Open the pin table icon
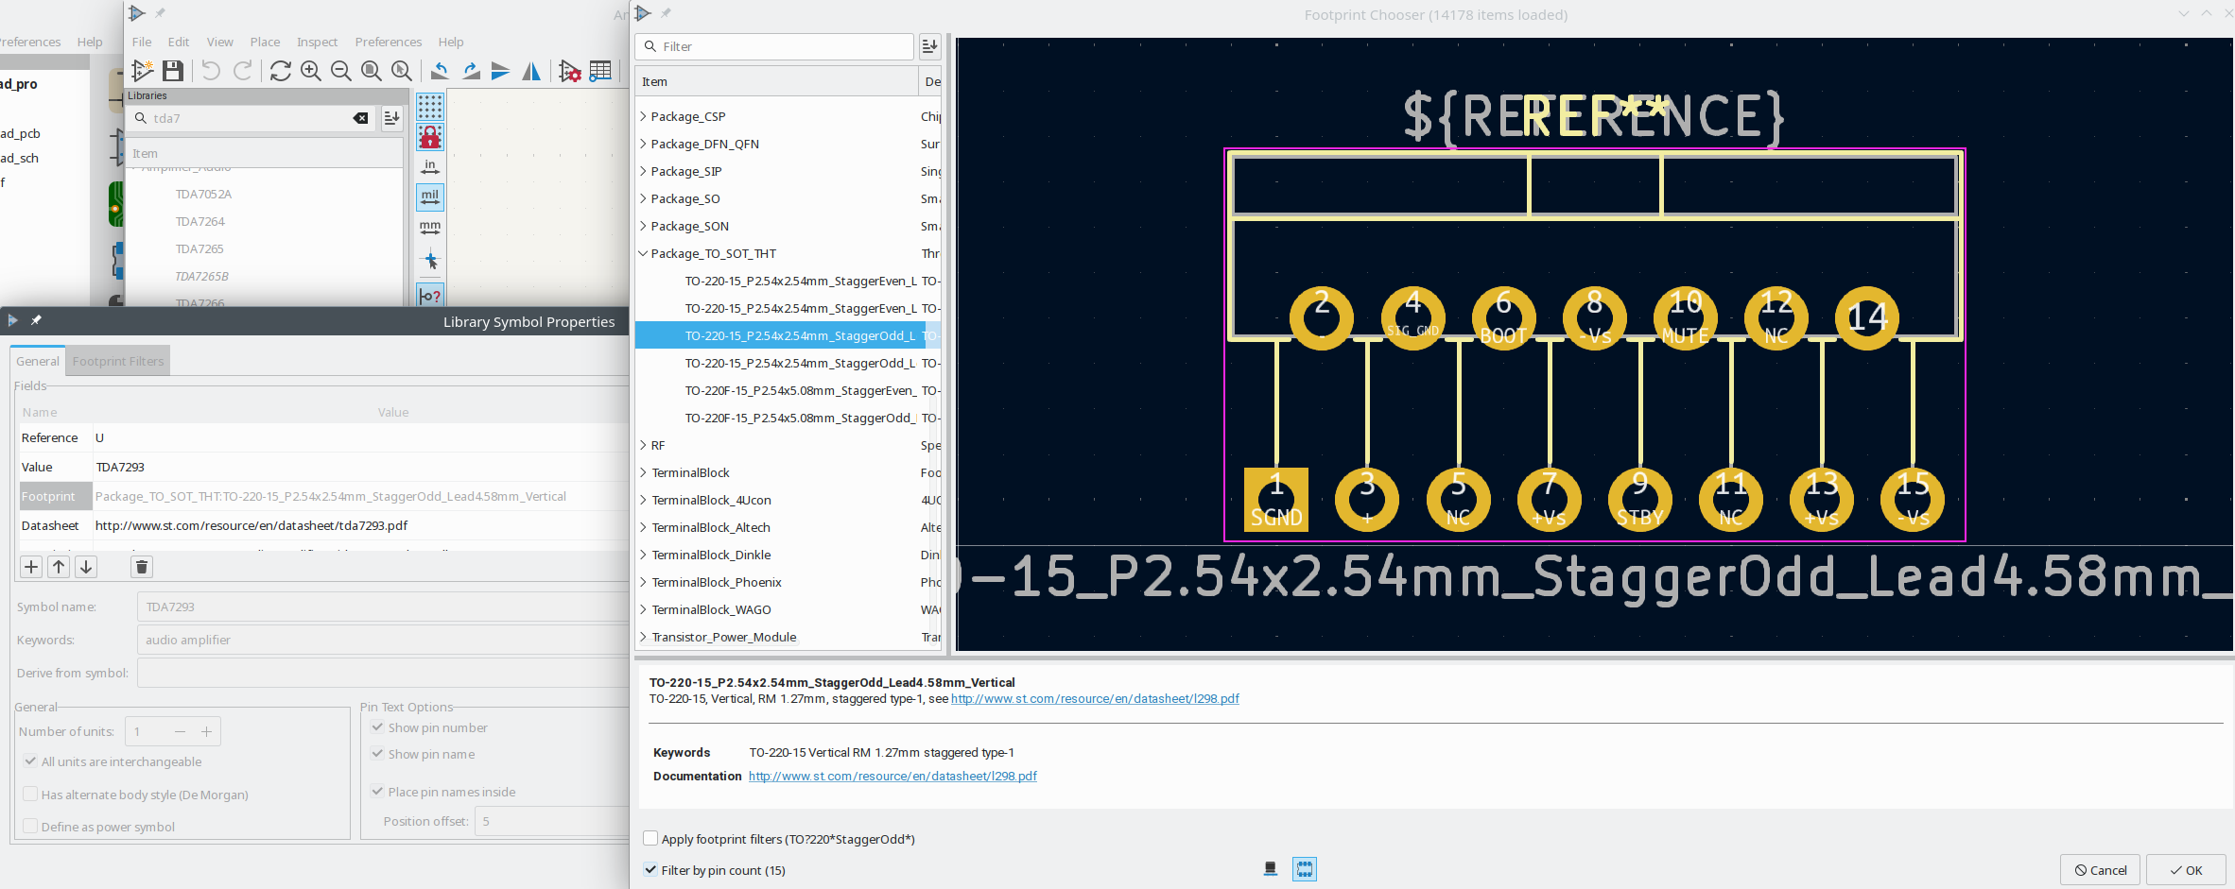 (600, 71)
